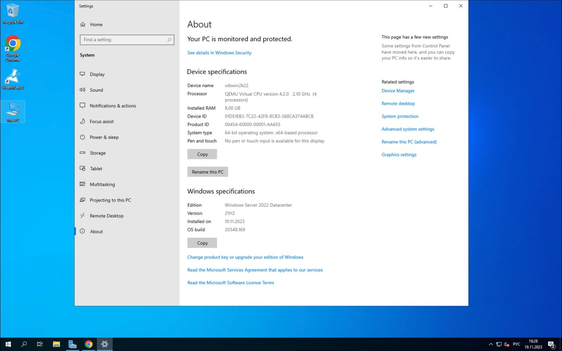Click the Rename this PC button
This screenshot has height=351, width=562.
pyautogui.click(x=208, y=172)
